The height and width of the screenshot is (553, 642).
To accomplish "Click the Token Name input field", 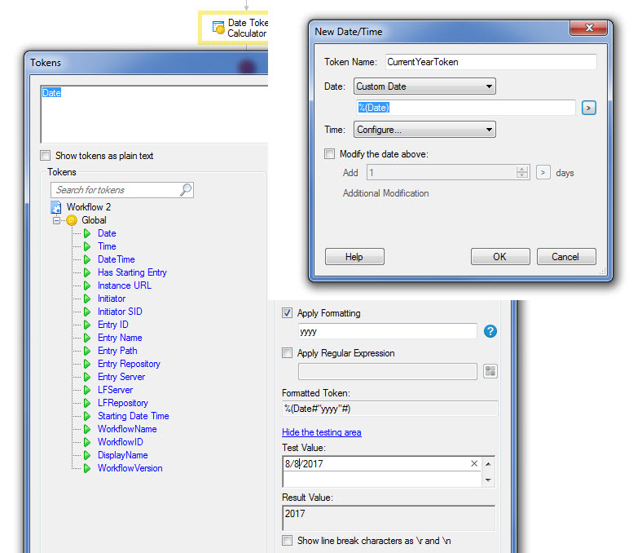I will [490, 62].
